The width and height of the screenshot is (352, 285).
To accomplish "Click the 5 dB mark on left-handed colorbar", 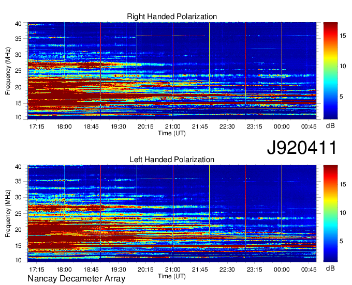I will (x=341, y=241).
